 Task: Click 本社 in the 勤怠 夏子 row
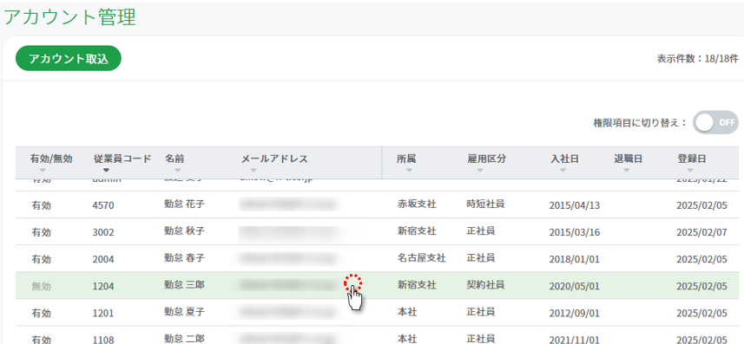[x=407, y=312]
